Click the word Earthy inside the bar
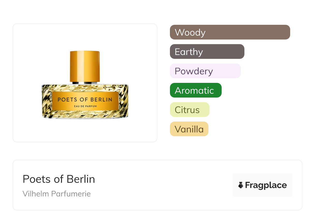Screen dimensions: 315x223 point(189,52)
